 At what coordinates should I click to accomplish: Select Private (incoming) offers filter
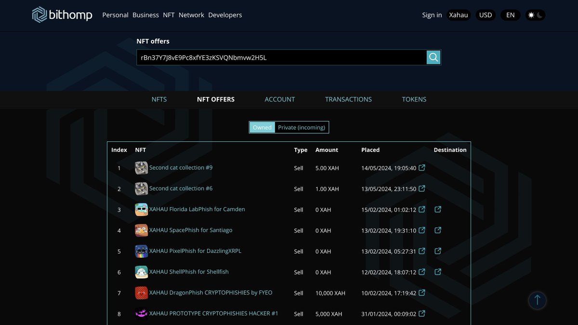click(302, 127)
